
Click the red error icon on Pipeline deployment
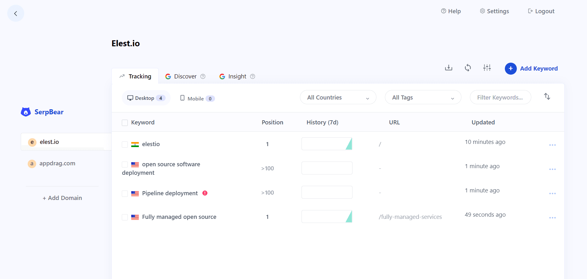205,193
